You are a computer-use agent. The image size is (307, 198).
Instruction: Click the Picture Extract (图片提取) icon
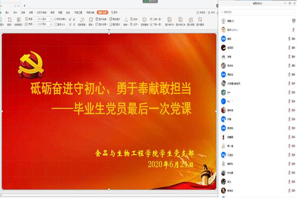[x=191, y=20]
